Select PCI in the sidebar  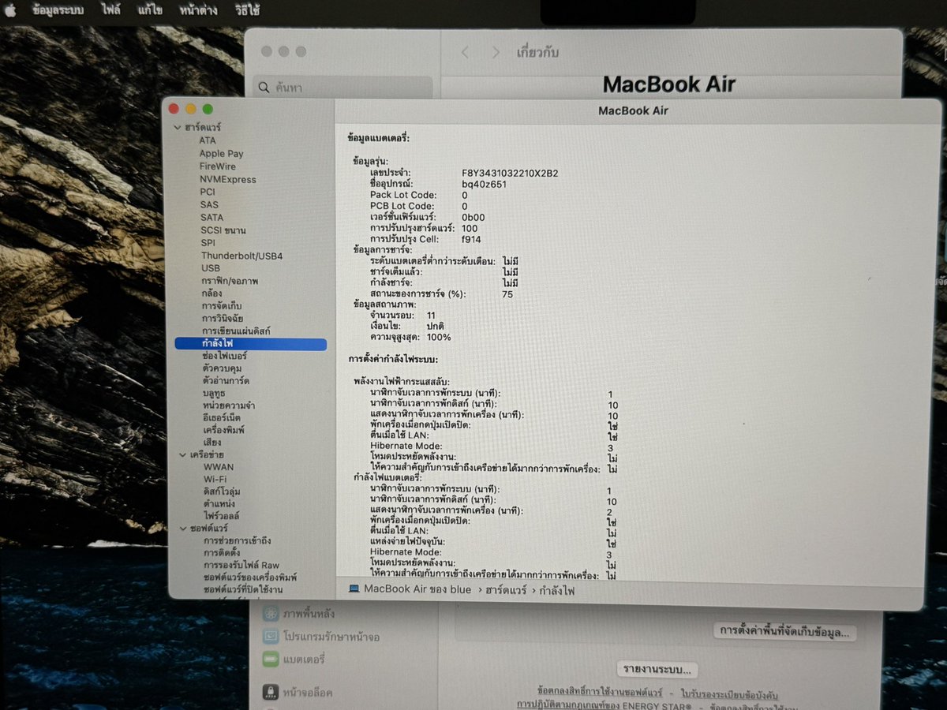coord(207,192)
